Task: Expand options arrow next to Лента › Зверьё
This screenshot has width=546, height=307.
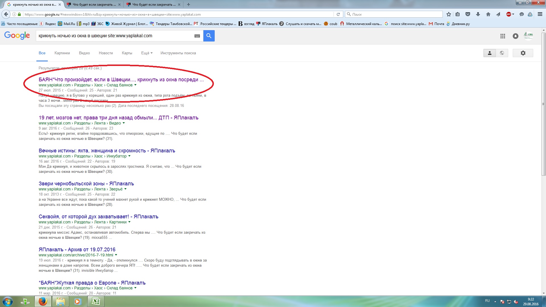Action: tap(125, 189)
